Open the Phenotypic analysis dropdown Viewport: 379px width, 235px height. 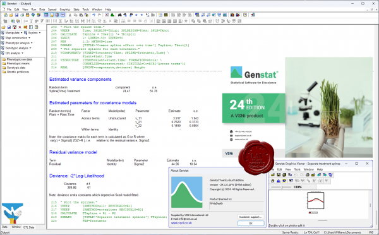[17, 43]
